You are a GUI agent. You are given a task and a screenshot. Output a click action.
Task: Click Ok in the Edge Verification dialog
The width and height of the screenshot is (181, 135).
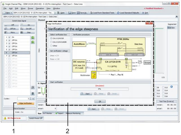100,101
